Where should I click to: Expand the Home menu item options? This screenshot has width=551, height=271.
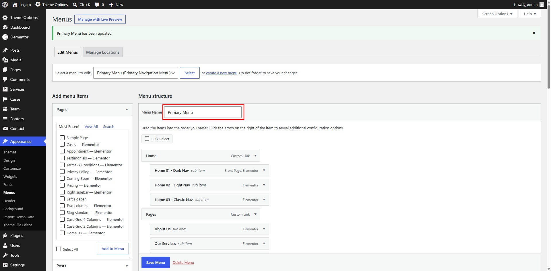point(255,156)
